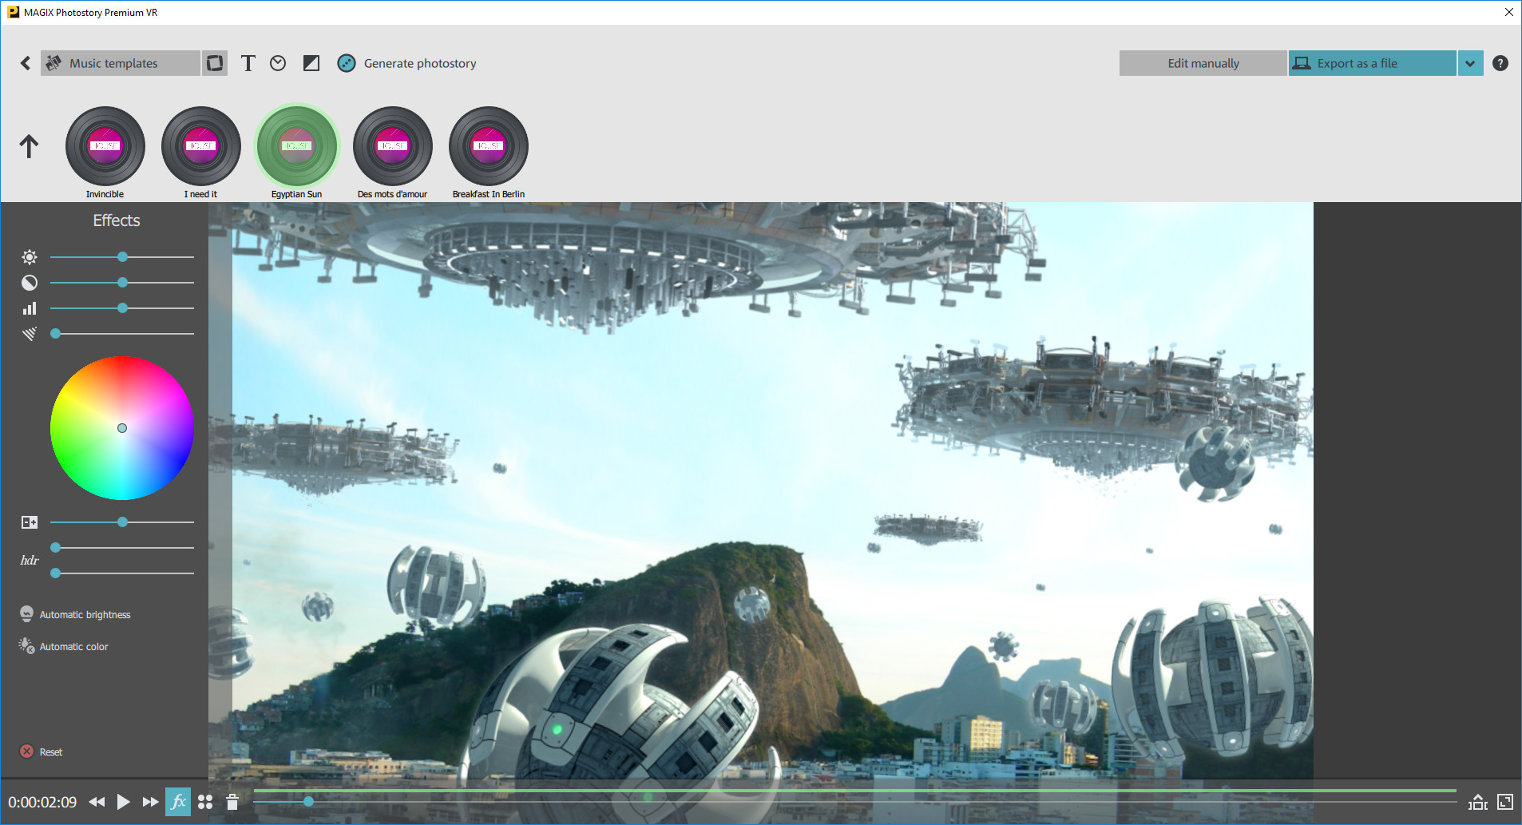Open the Export as a file dropdown arrow
Screen dimensions: 1522x825
(x=1470, y=63)
